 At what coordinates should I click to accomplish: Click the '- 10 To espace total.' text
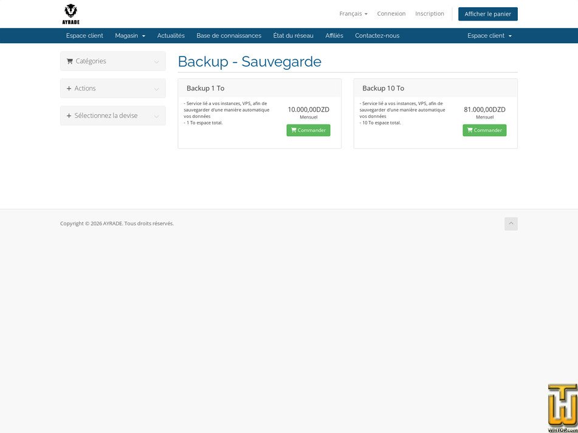(x=380, y=123)
